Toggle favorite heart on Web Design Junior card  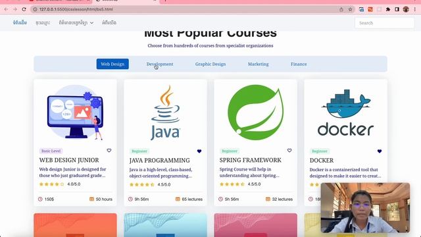[109, 151]
